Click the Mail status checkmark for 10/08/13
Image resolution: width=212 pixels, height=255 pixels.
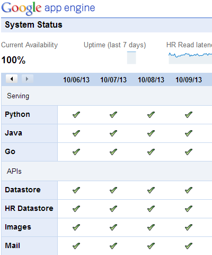click(151, 246)
